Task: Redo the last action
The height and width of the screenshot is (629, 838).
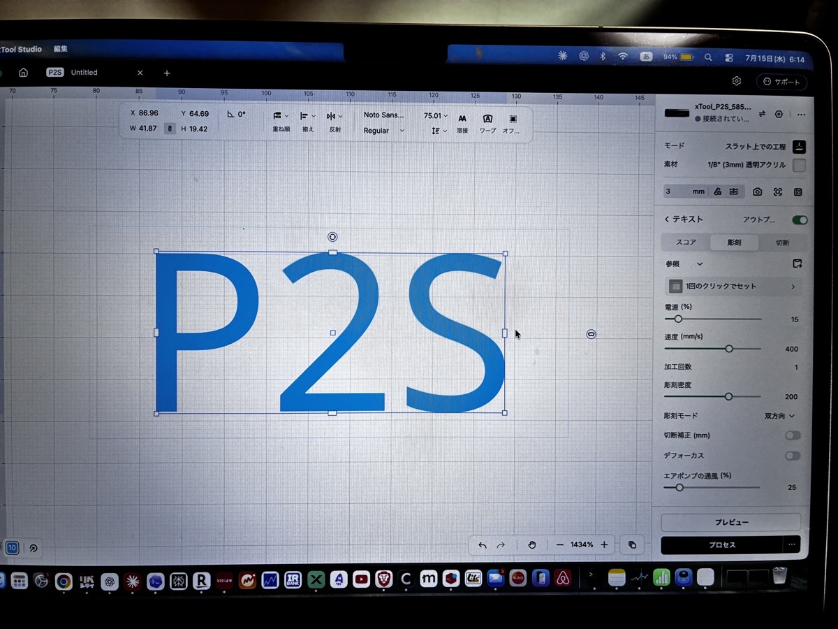Action: 501,545
